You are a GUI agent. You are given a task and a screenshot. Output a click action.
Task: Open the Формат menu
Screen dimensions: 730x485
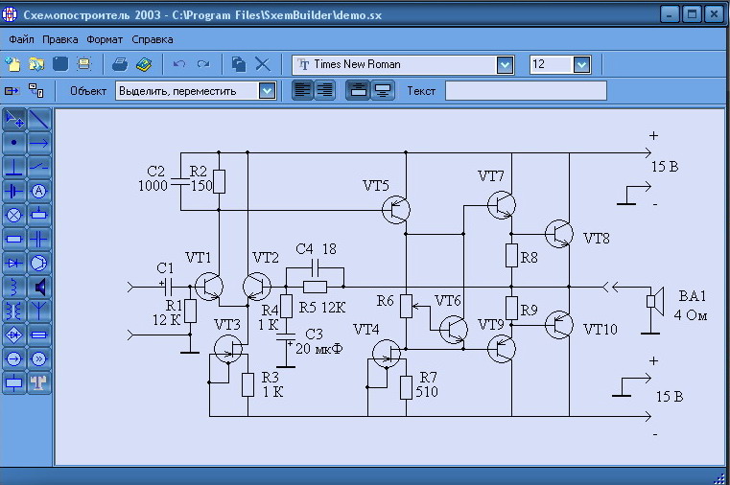[105, 39]
